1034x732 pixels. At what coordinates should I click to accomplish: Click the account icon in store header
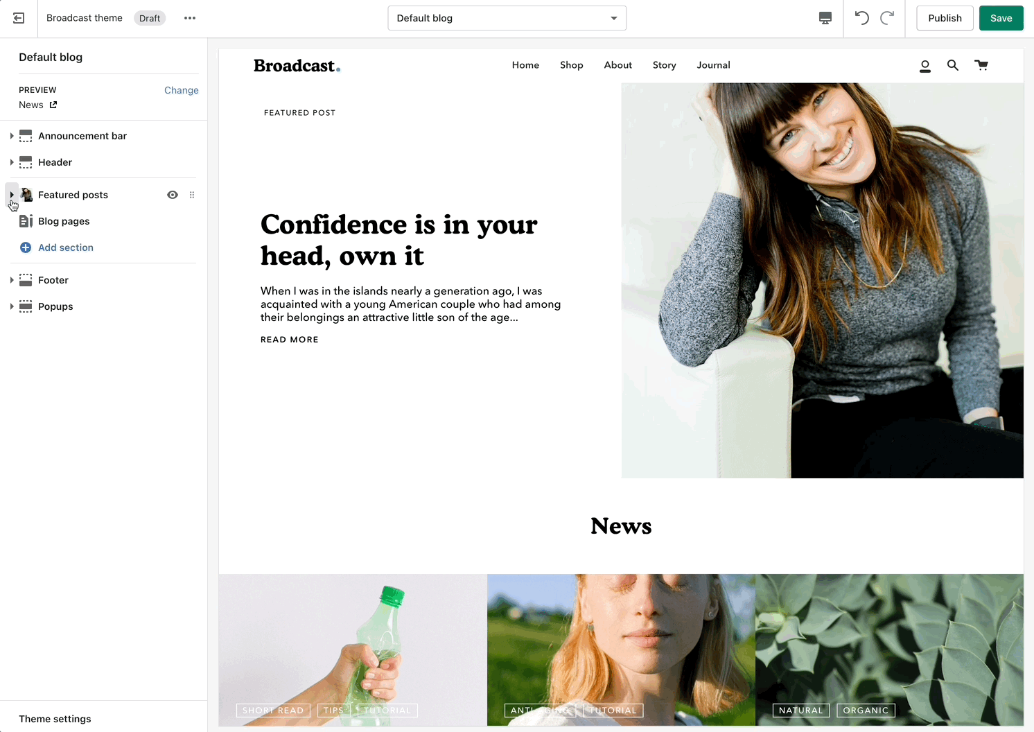pyautogui.click(x=925, y=66)
